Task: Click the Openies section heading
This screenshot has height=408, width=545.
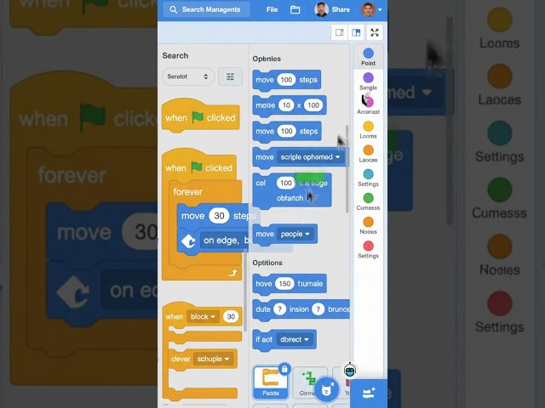Action: 267,59
